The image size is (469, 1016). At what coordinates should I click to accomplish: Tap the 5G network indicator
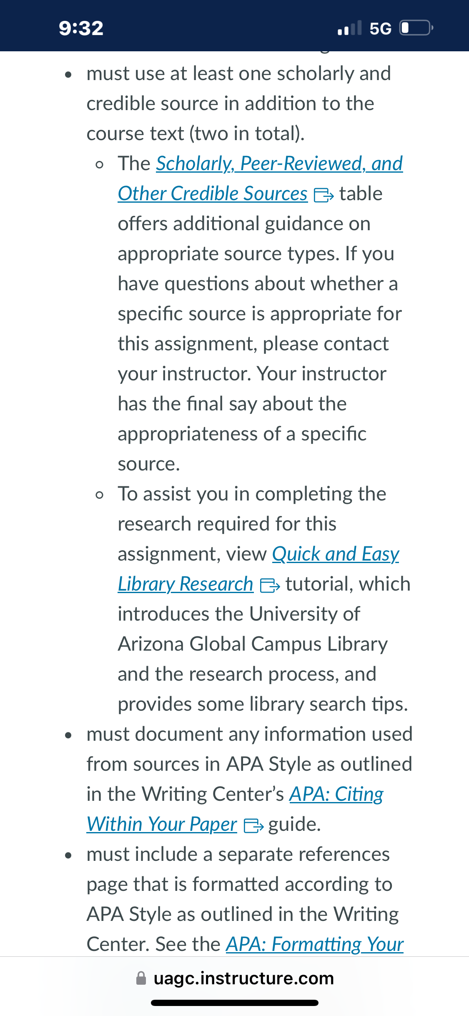pyautogui.click(x=380, y=28)
